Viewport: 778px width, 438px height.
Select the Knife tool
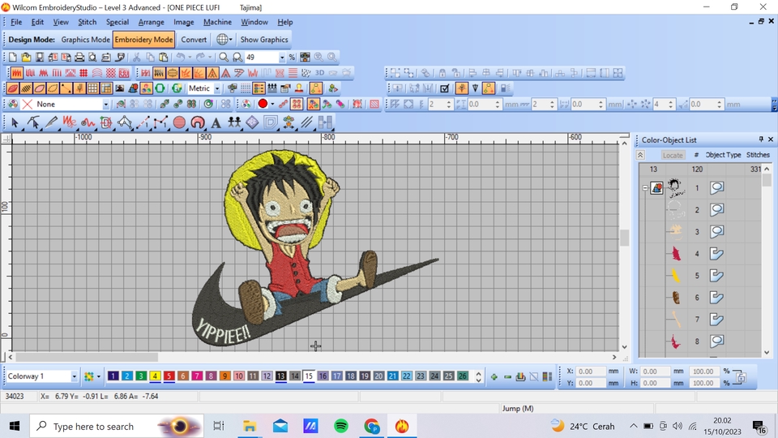click(x=51, y=122)
